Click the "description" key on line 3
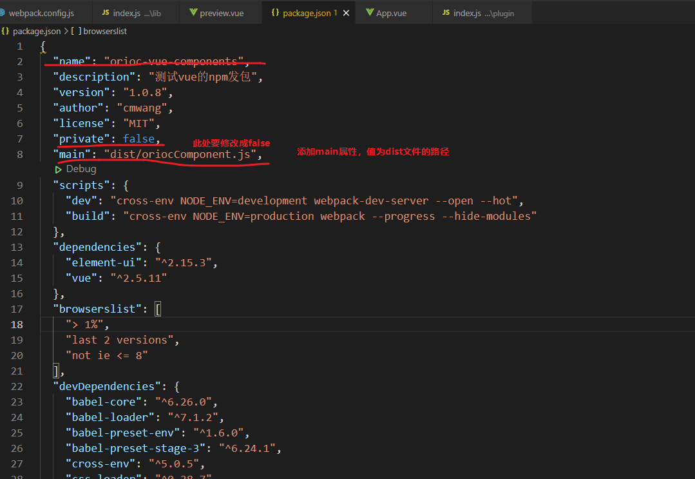Screen dimensions: 695x479 click(x=94, y=77)
